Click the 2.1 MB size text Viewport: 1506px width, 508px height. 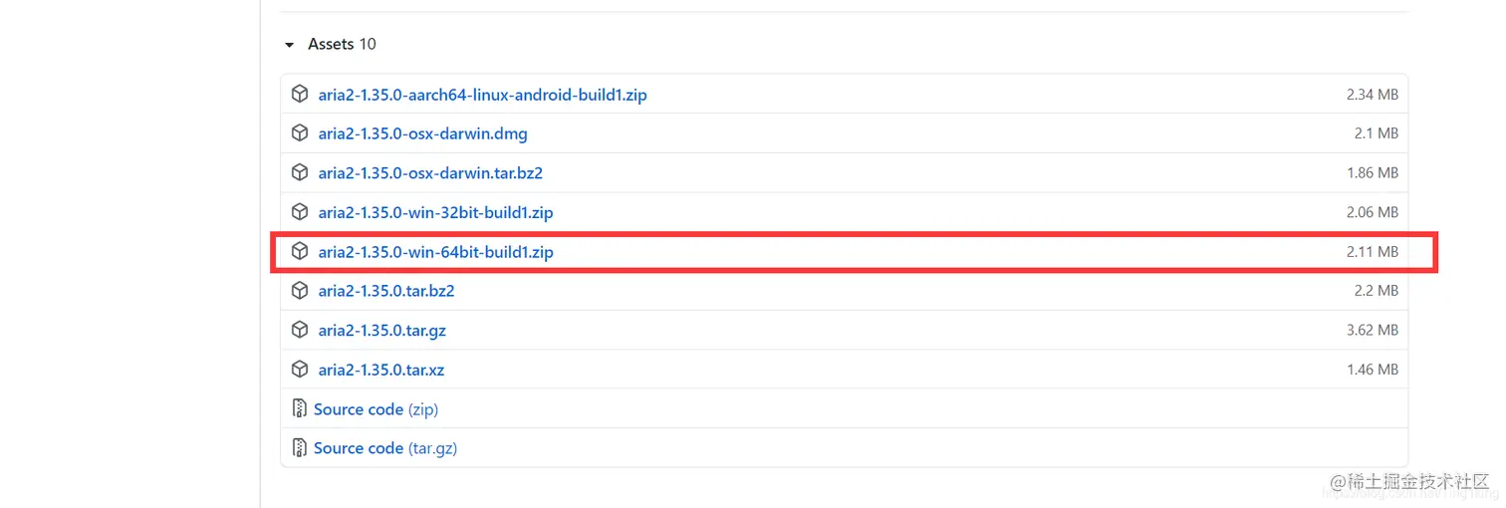[1377, 133]
